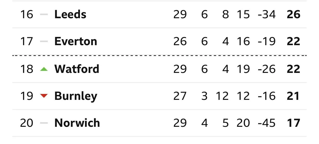Click Everton's games played value 26
The image size is (319, 144).
[x=180, y=42]
